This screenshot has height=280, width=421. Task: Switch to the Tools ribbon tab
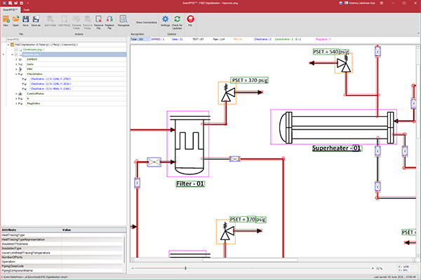[27, 10]
